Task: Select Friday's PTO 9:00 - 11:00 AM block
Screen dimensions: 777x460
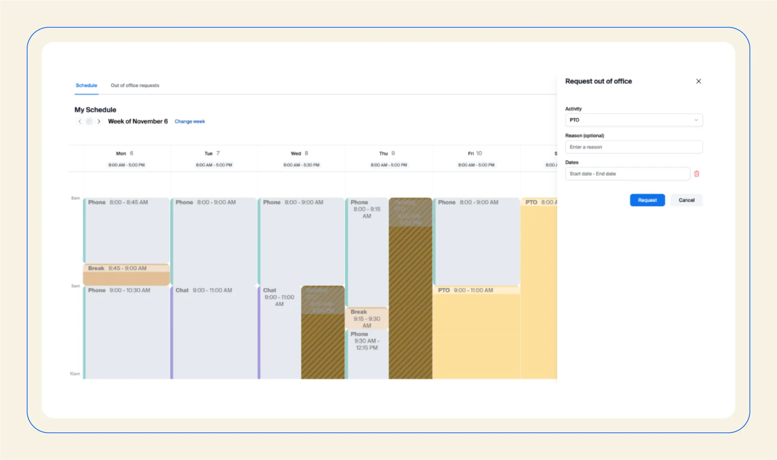Action: coord(476,329)
